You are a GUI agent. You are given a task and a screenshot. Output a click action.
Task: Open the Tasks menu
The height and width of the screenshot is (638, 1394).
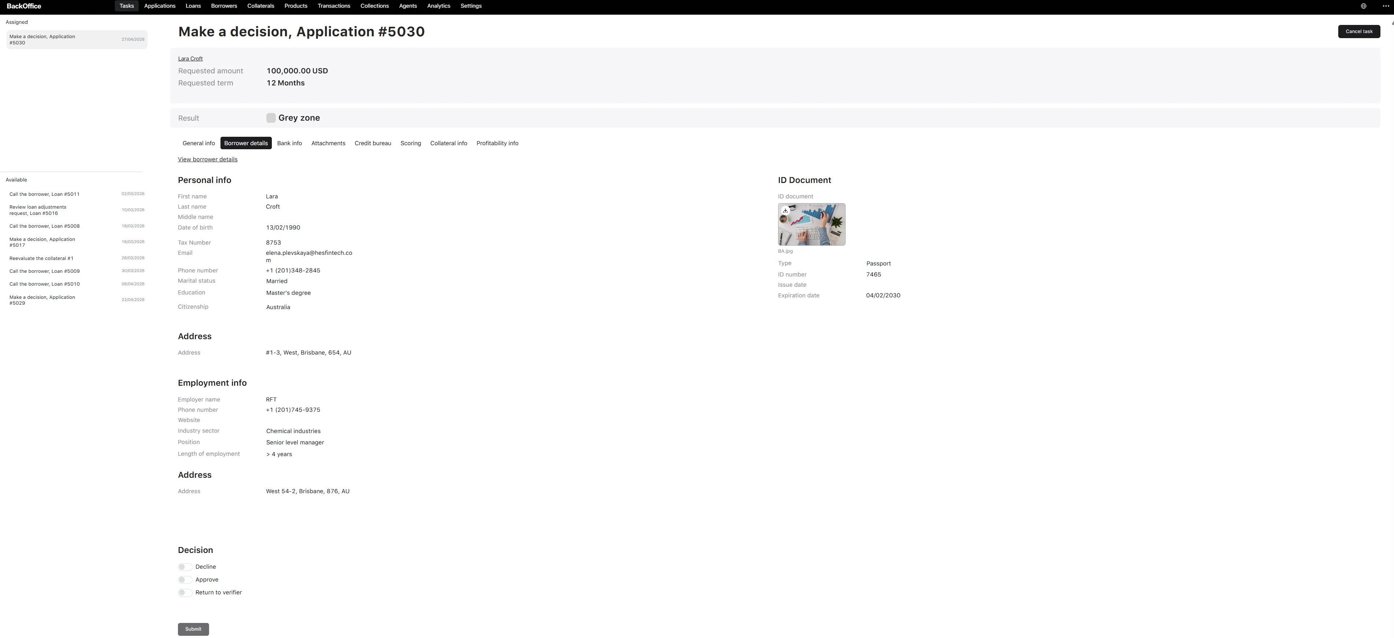click(x=127, y=6)
